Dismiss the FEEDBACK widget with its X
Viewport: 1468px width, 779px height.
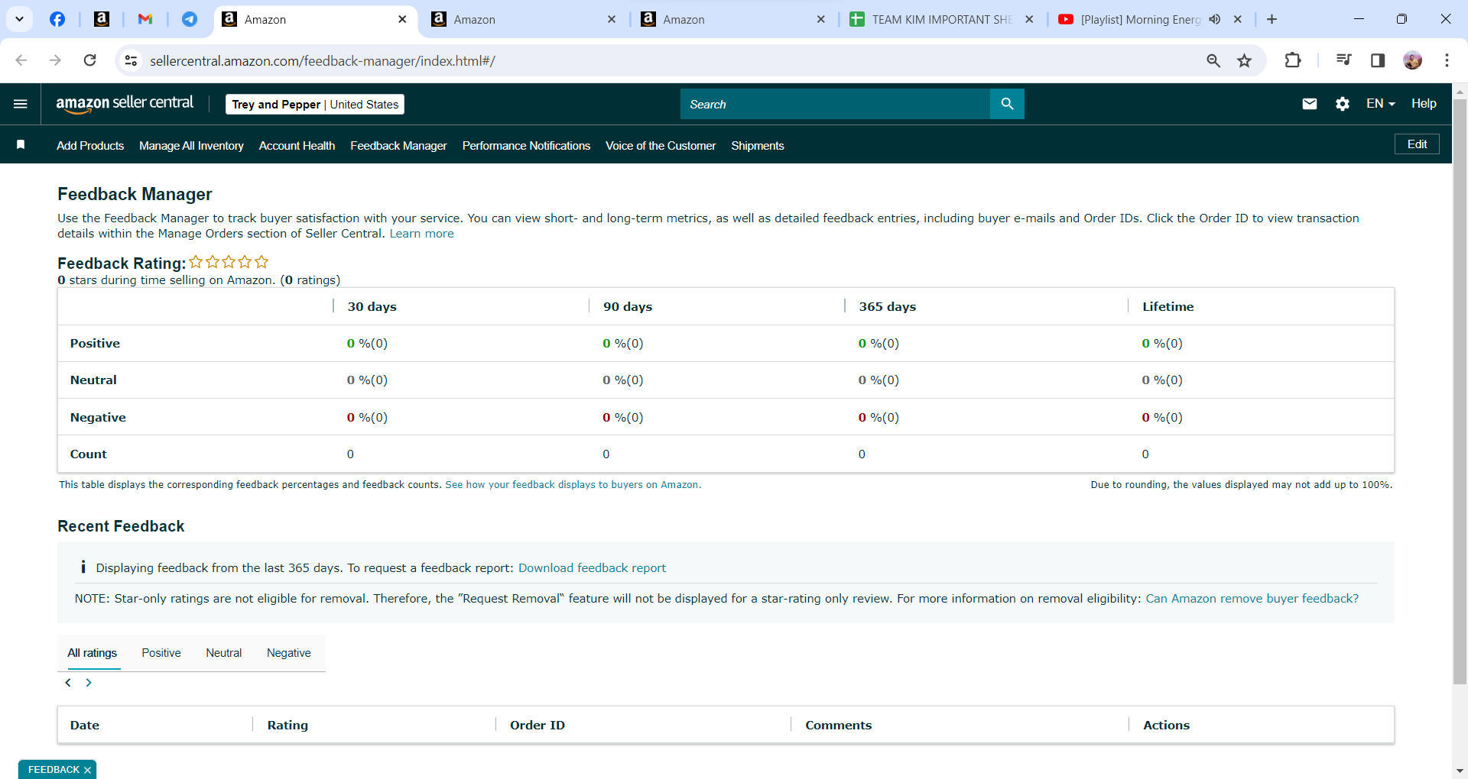click(87, 770)
